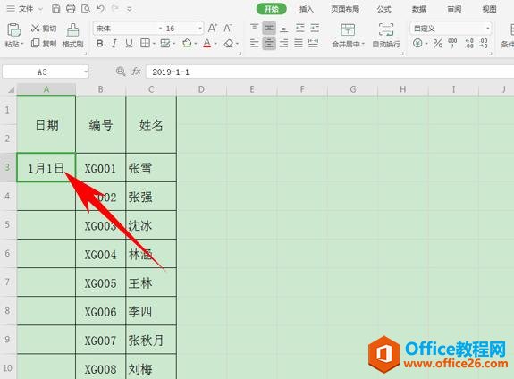
Task: Click the magnifier icon beside the fx button
Action: 121,72
